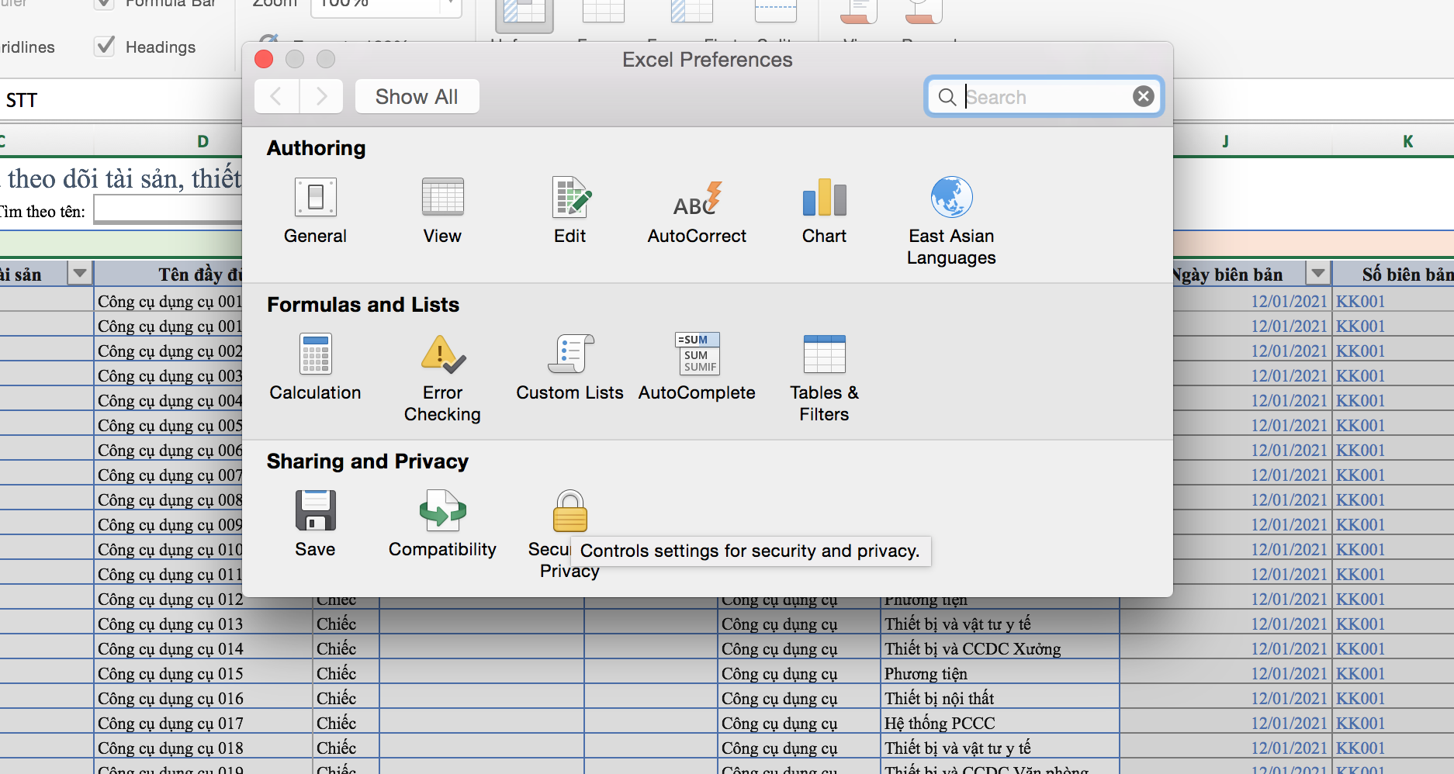Image resolution: width=1454 pixels, height=774 pixels.
Task: Open the Edit preferences pane
Action: [570, 210]
